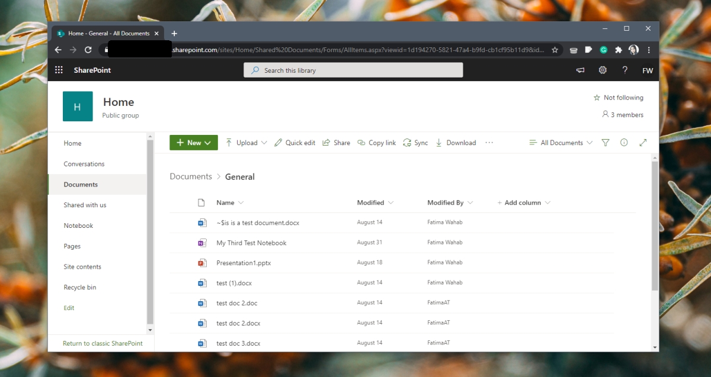Image resolution: width=711 pixels, height=377 pixels.
Task: Open Presentation1.pptx file
Action: pos(244,263)
